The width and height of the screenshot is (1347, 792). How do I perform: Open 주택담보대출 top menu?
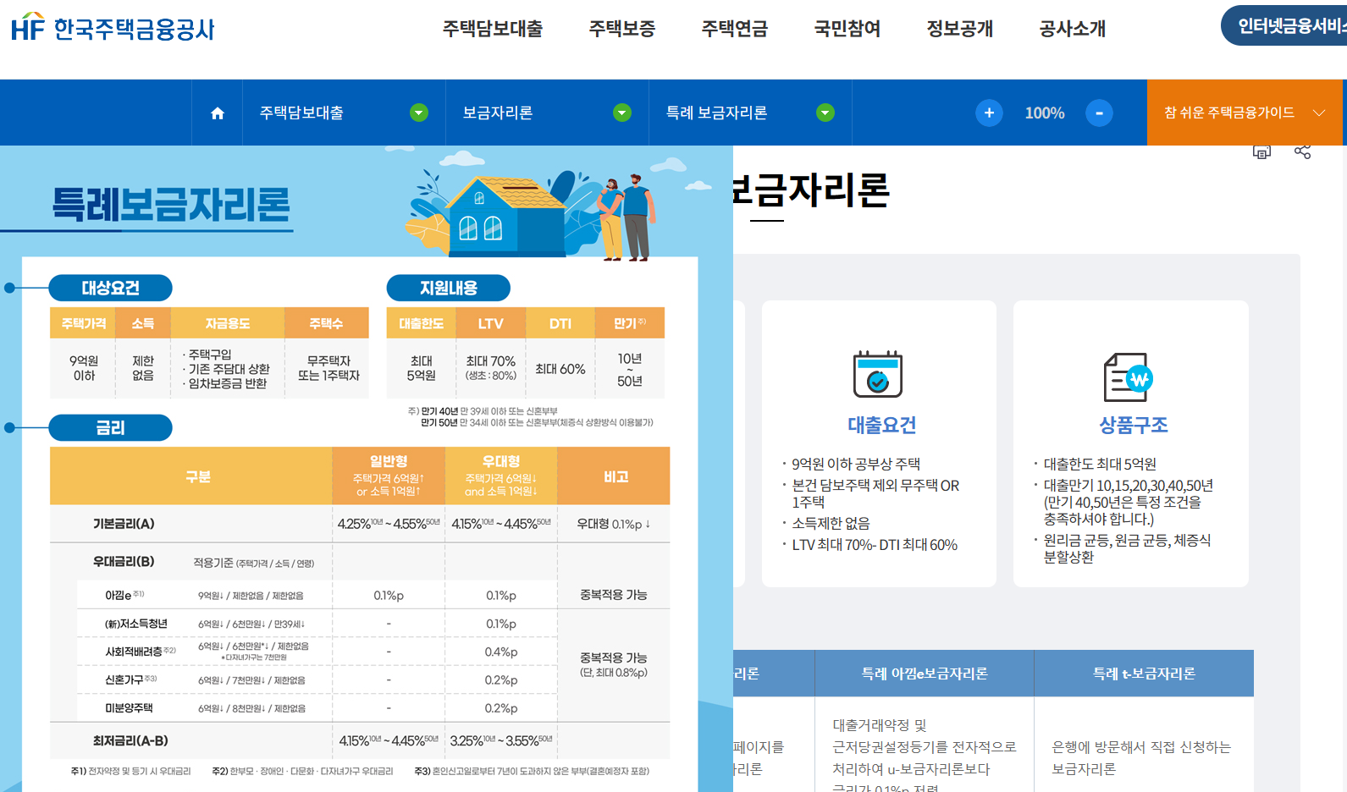[x=493, y=29]
